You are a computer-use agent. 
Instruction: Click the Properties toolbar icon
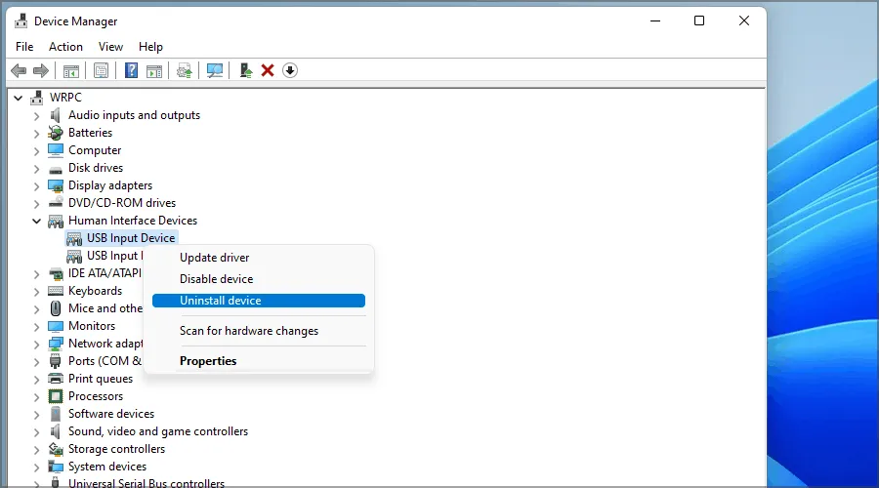pyautogui.click(x=101, y=70)
